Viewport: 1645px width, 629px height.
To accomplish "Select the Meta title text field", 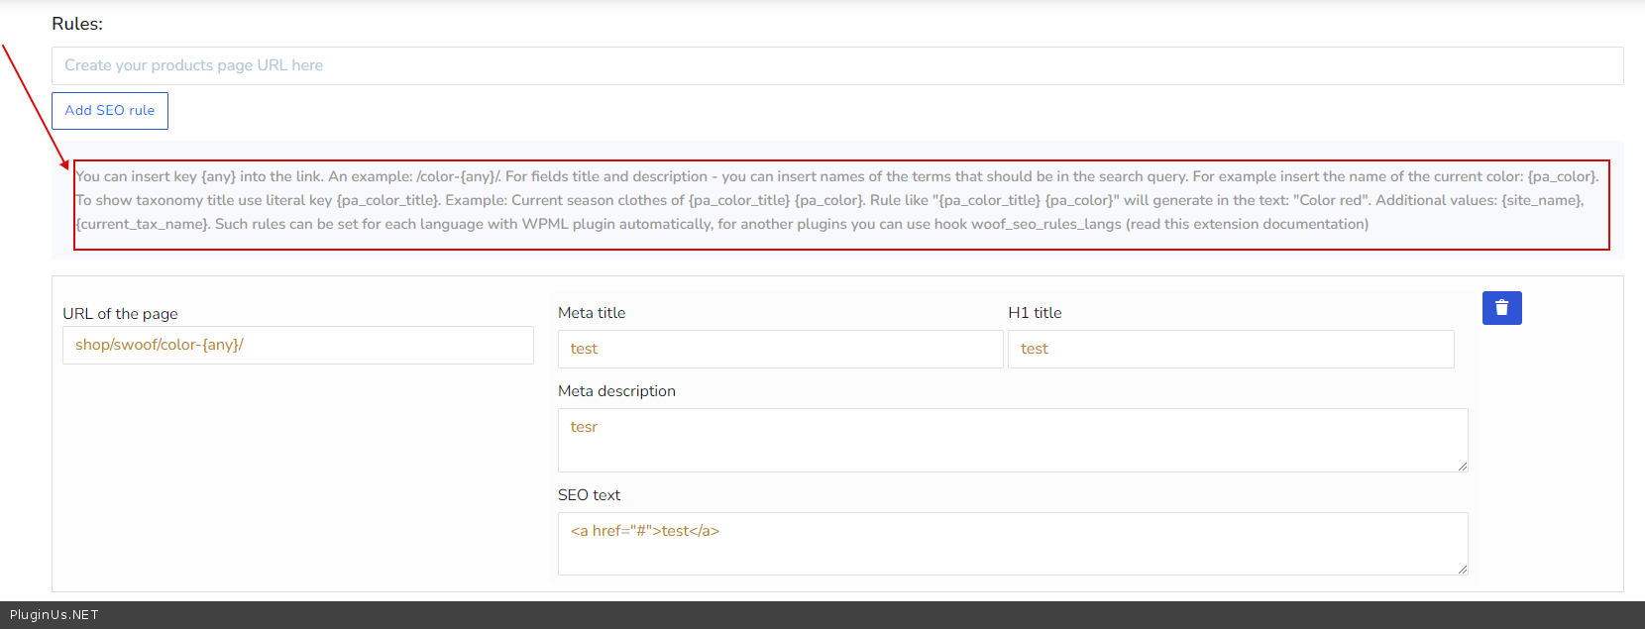I will tap(780, 349).
